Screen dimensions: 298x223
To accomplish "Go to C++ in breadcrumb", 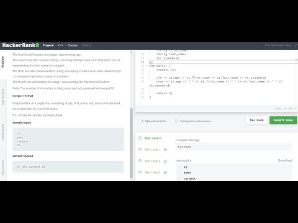I will click(x=60, y=45).
